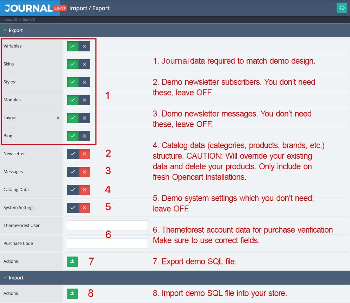This screenshot has width=350, height=303.
Task: Turn off Messages with the red X
Action: click(x=85, y=172)
